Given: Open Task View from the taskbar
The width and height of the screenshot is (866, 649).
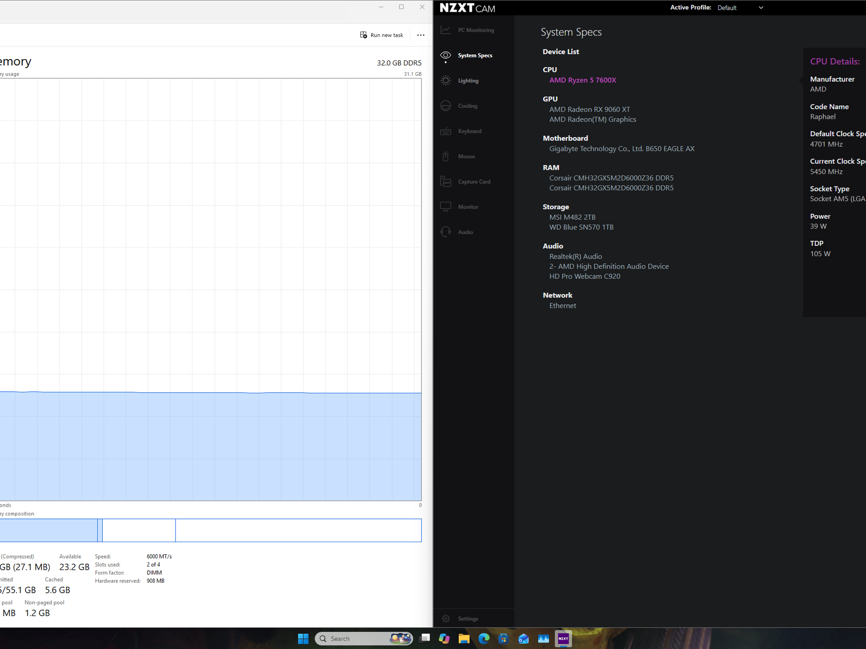Looking at the screenshot, I should click(x=425, y=638).
